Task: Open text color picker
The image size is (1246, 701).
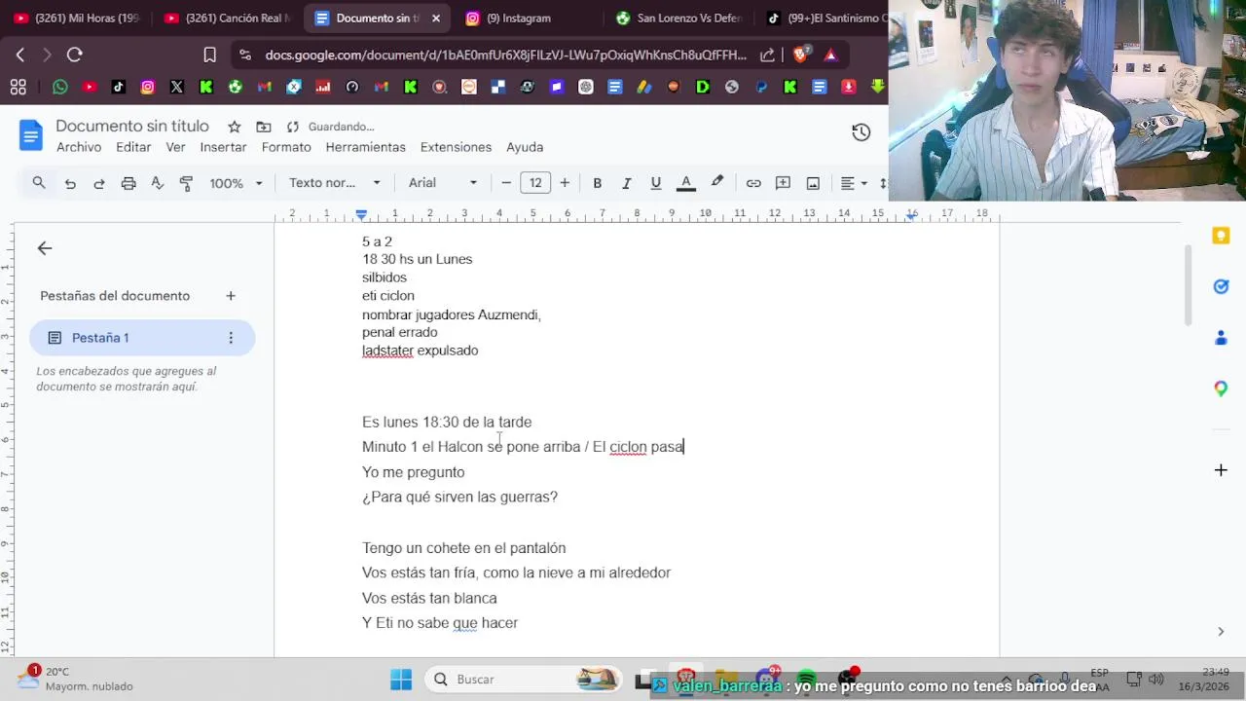Action: tap(686, 183)
